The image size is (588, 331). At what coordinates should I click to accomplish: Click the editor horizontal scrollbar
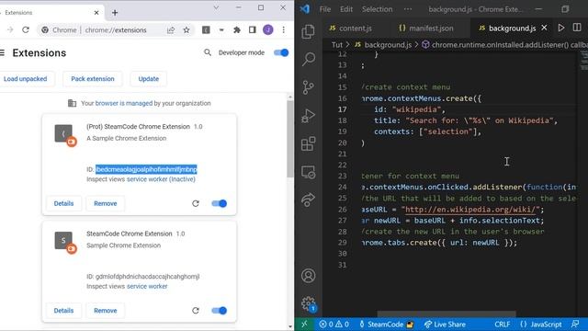pos(447,314)
